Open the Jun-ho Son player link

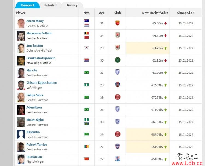(x=35, y=46)
